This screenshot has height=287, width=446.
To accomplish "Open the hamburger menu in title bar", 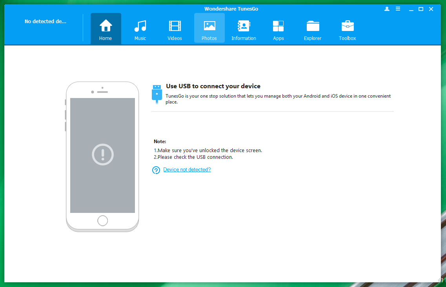I will (398, 9).
